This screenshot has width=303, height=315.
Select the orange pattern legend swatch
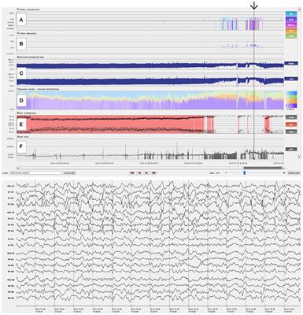291,31
